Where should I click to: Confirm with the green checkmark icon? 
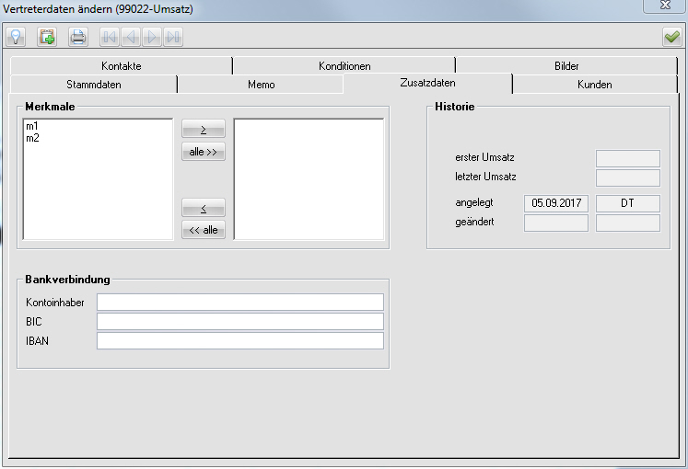[671, 37]
